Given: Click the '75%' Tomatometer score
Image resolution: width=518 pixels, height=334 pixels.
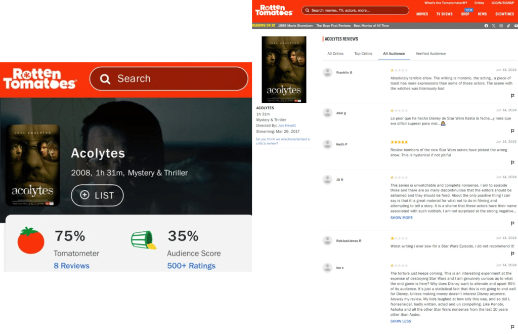Looking at the screenshot, I should tap(70, 236).
